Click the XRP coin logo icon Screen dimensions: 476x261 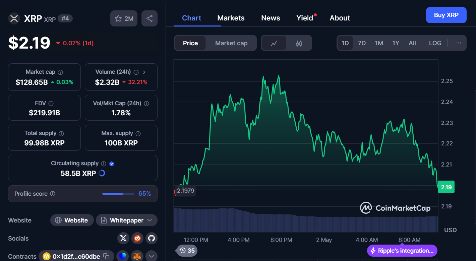point(14,18)
